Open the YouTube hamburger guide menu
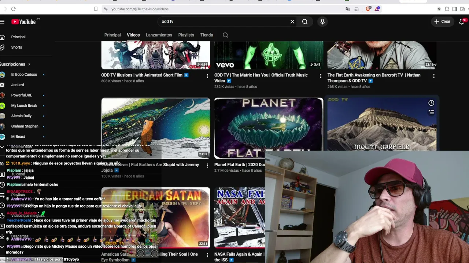469x263 pixels. (x=2, y=22)
